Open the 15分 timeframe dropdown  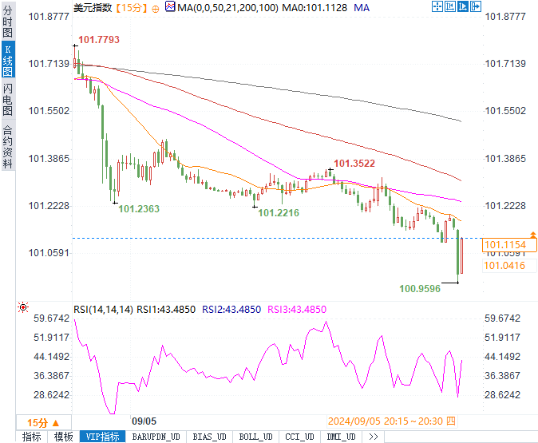tap(44, 423)
